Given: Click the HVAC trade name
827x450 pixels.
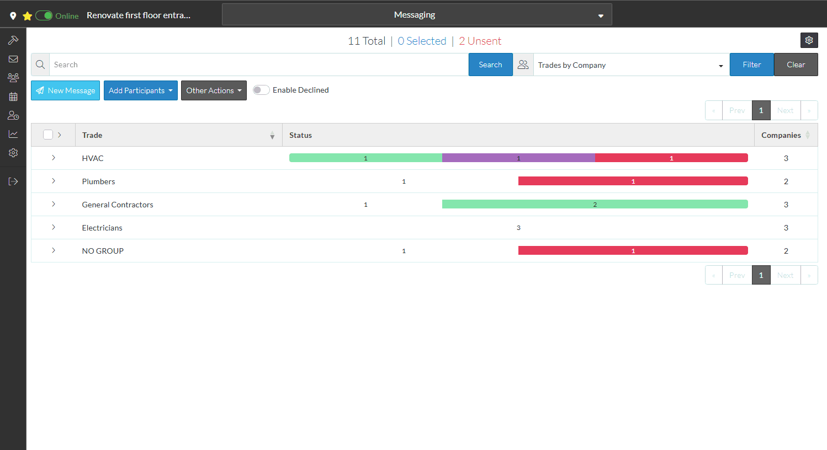Looking at the screenshot, I should click(x=93, y=158).
